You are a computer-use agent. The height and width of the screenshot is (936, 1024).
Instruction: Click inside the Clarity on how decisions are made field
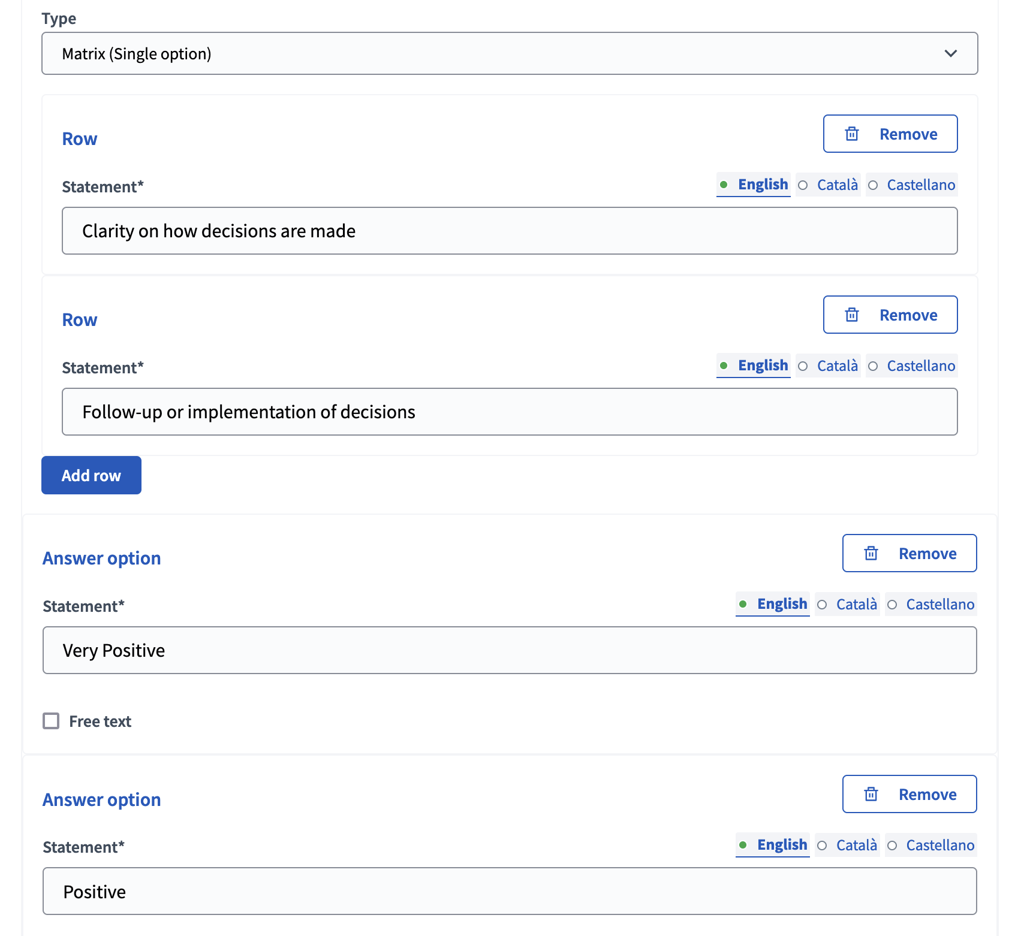pyautogui.click(x=510, y=231)
